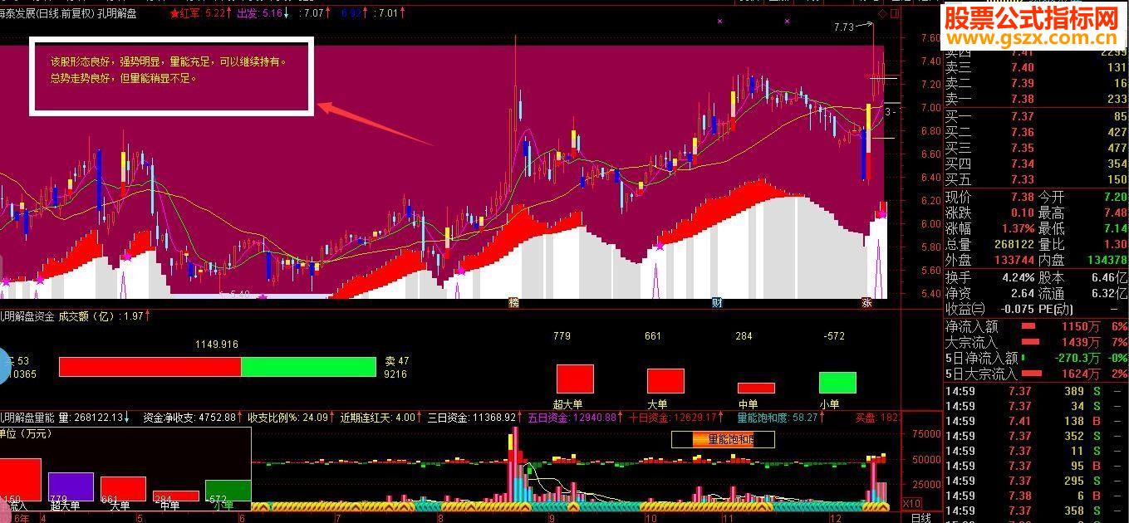The image size is (1129, 523).
Task: Select the 买四 7.34 order row
Action: point(1036,164)
